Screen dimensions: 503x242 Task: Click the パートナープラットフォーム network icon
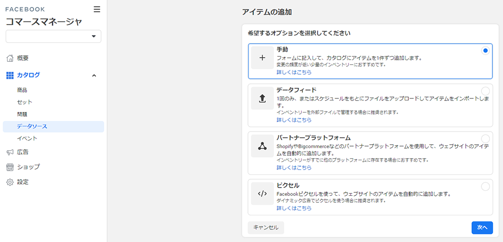pos(262,146)
